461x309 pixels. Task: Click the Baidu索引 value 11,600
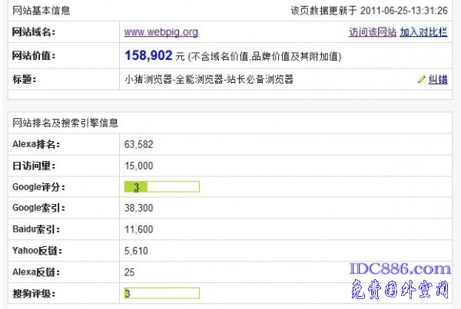[x=138, y=230]
